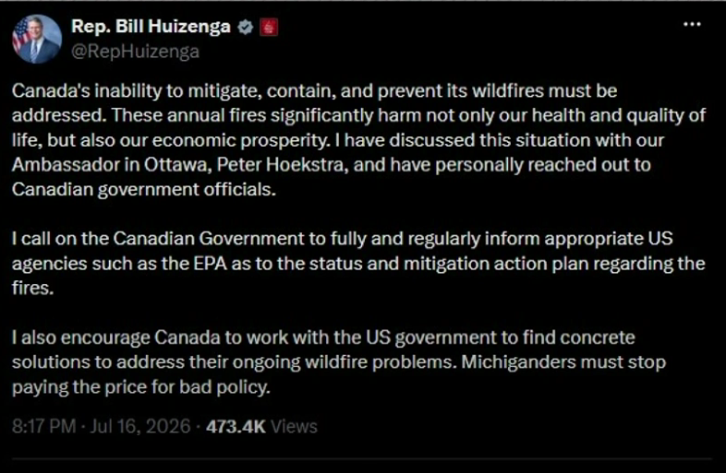This screenshot has height=473, width=726.
Task: Click the paragraph starting "I call on"
Action: pos(358,263)
